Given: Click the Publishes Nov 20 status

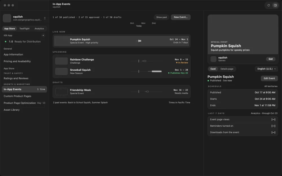Looking at the screenshot, I should coord(178,73).
